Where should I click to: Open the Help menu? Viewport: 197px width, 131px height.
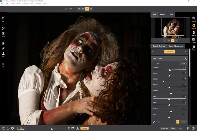coord(45,4)
